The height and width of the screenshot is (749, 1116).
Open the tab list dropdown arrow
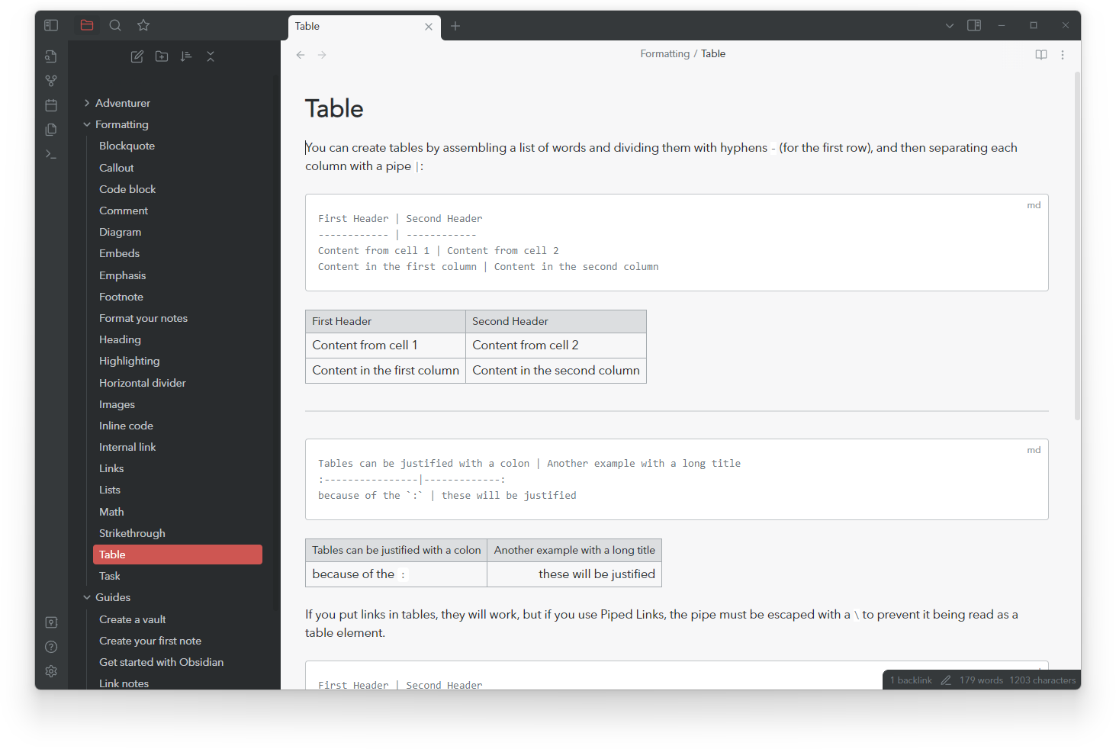[950, 26]
